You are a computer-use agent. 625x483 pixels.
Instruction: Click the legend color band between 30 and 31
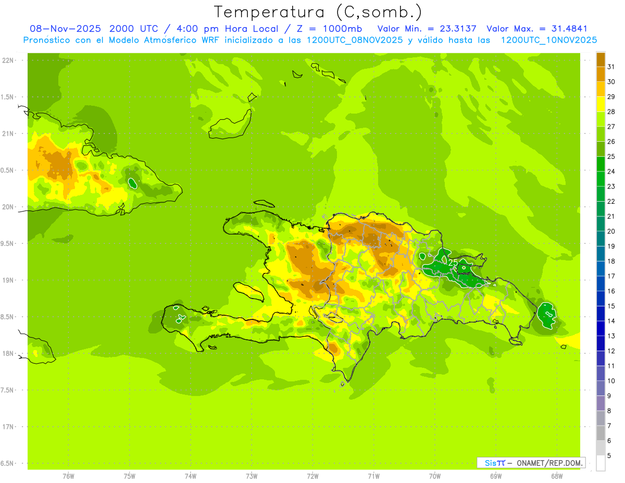(601, 74)
